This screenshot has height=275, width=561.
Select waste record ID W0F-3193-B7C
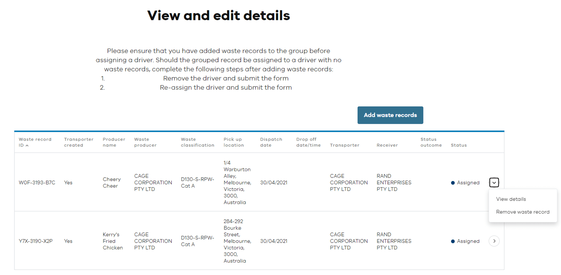coord(37,182)
